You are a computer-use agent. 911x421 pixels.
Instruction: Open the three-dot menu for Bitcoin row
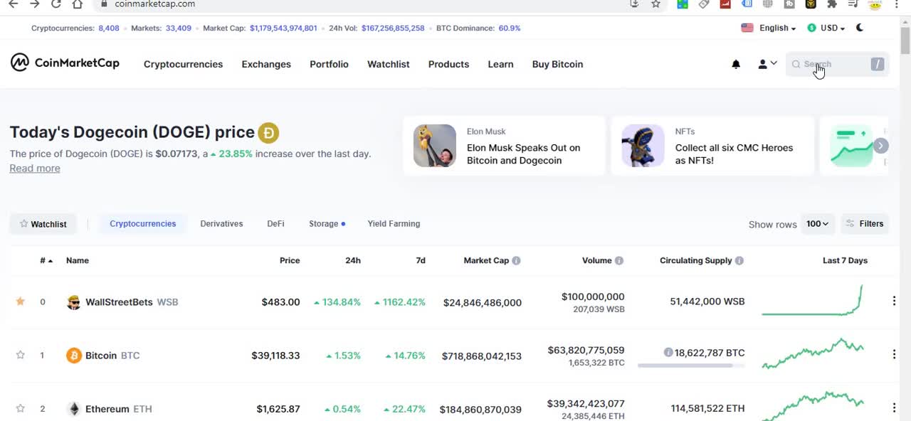[x=894, y=354]
